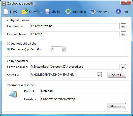Click the Informace o zástupci group title
This screenshot has width=133, height=116.
(x=20, y=85)
